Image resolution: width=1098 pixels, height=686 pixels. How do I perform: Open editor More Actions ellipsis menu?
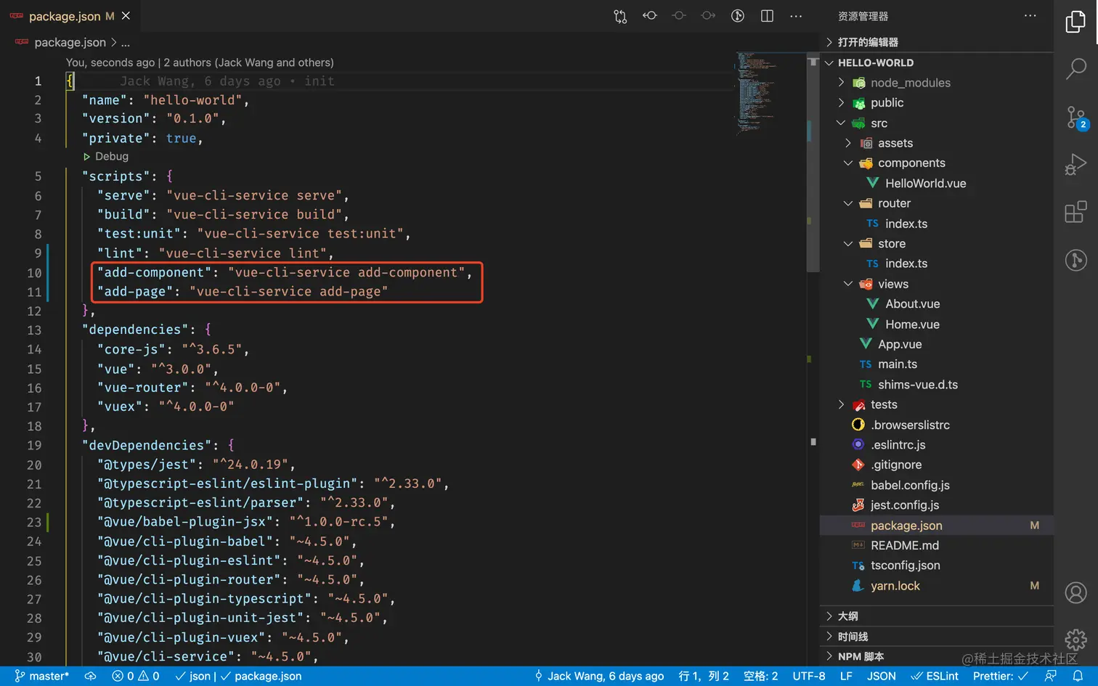pyautogui.click(x=796, y=16)
